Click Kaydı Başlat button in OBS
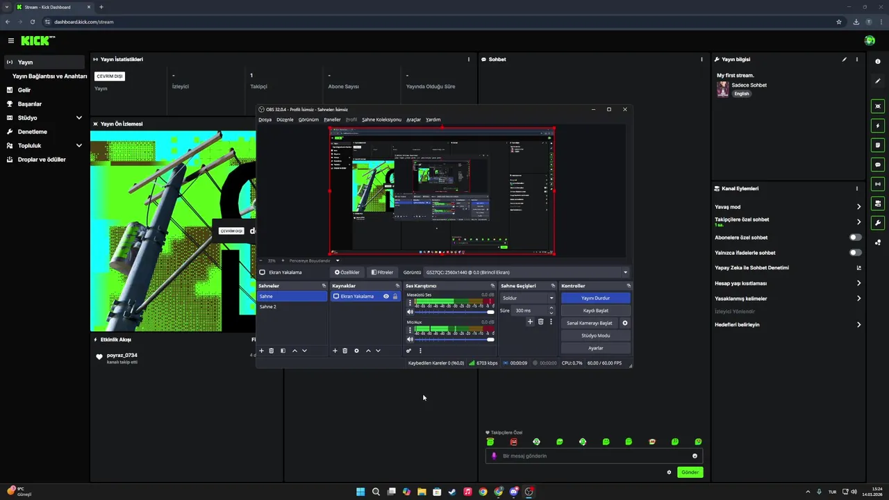Viewport: 889px width, 500px height. click(595, 310)
